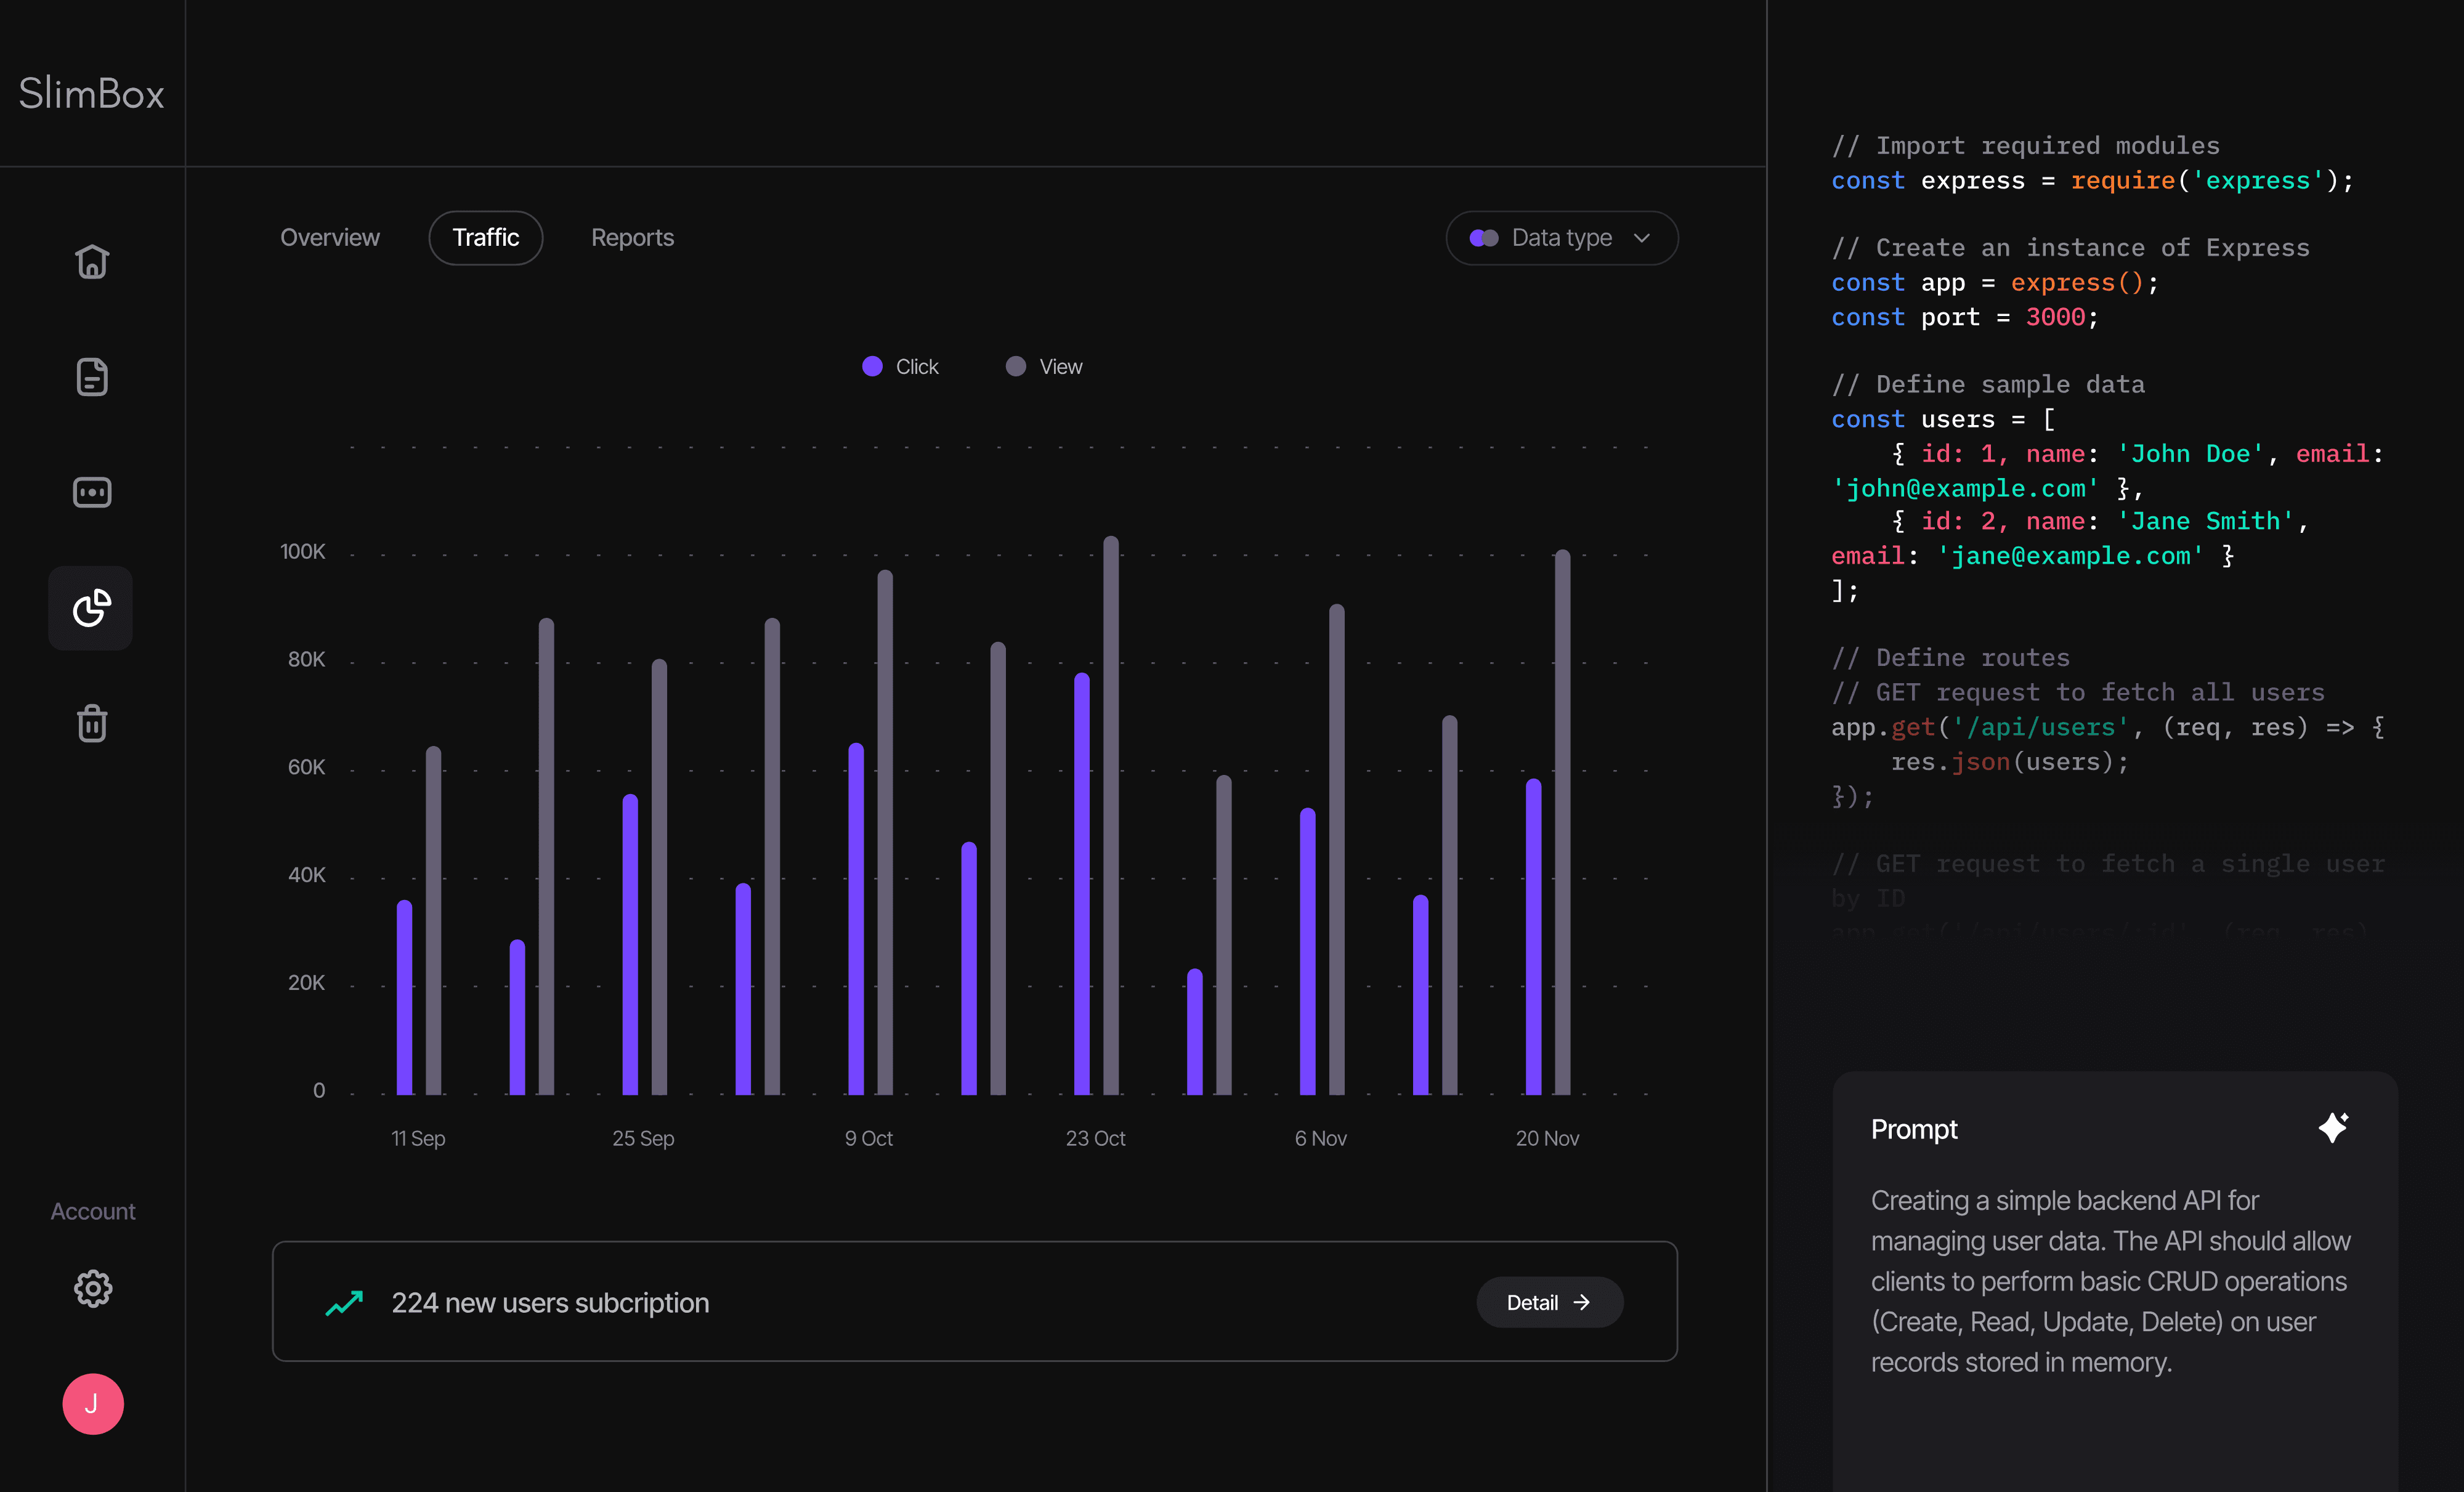Viewport: 2464px width, 1492px height.
Task: Toggle the View series in the chart legend
Action: click(x=1043, y=366)
